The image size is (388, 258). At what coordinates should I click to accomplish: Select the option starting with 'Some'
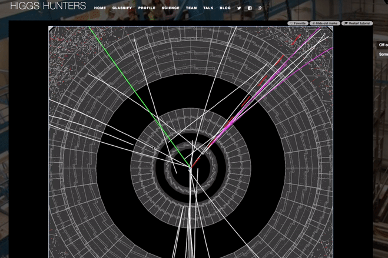[x=383, y=54]
